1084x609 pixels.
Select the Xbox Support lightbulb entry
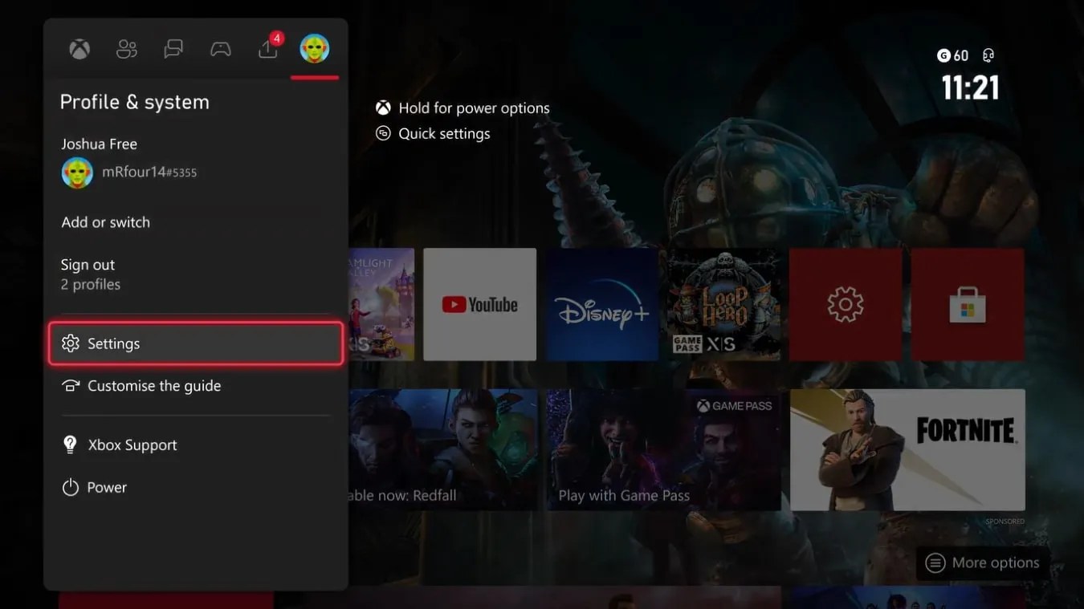click(132, 444)
